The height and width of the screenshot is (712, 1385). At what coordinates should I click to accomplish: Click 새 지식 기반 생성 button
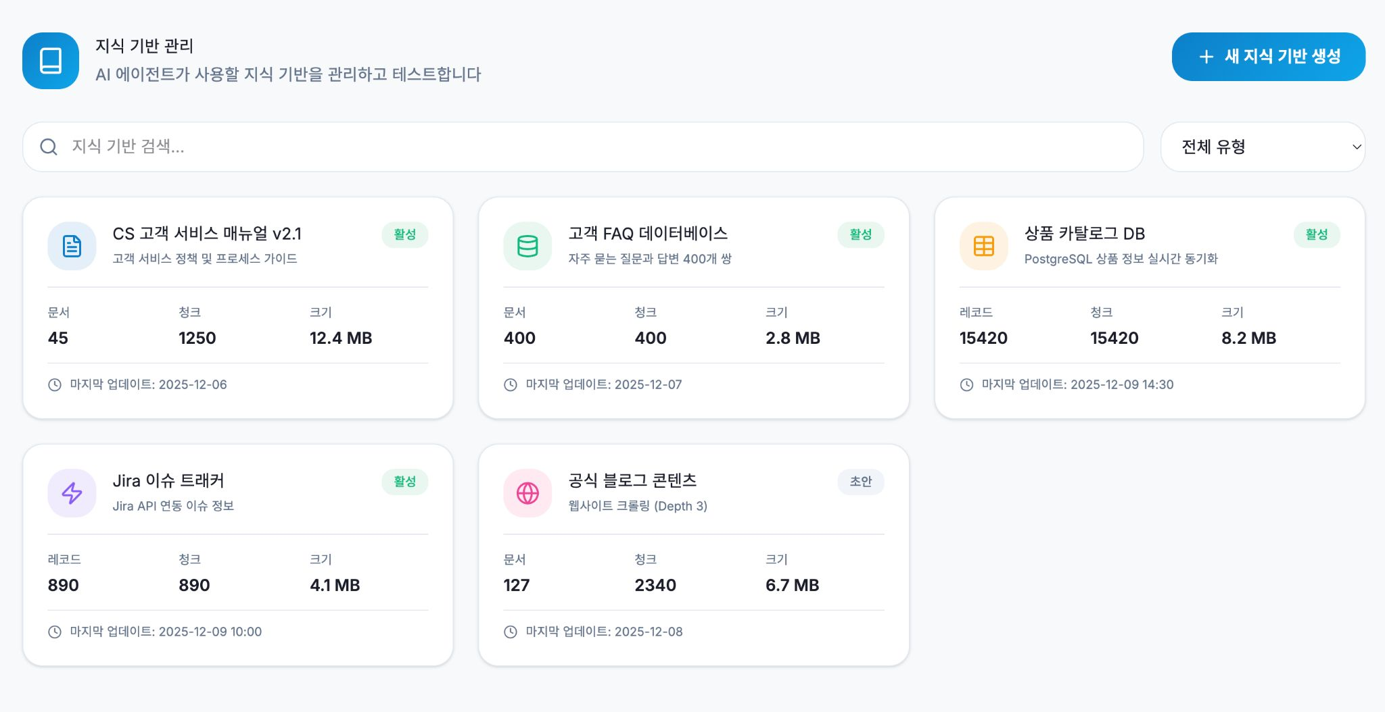tap(1268, 57)
